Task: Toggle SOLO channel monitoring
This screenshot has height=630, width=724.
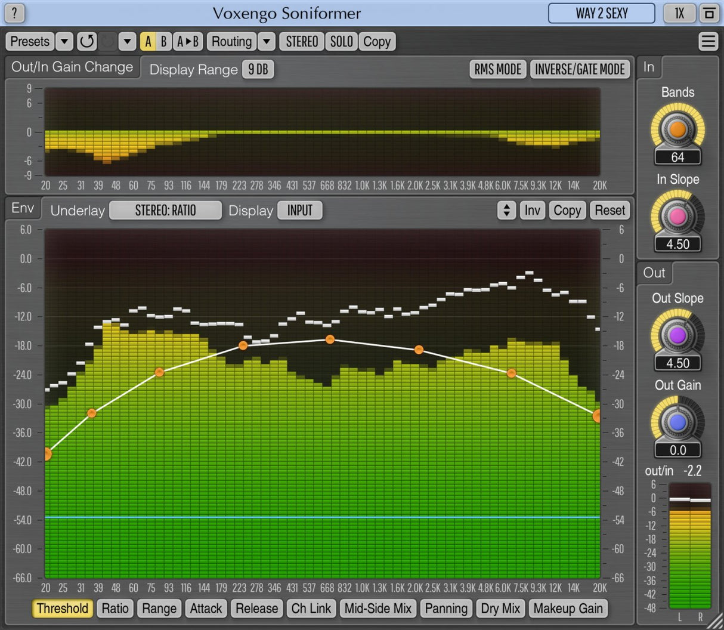Action: (x=341, y=41)
